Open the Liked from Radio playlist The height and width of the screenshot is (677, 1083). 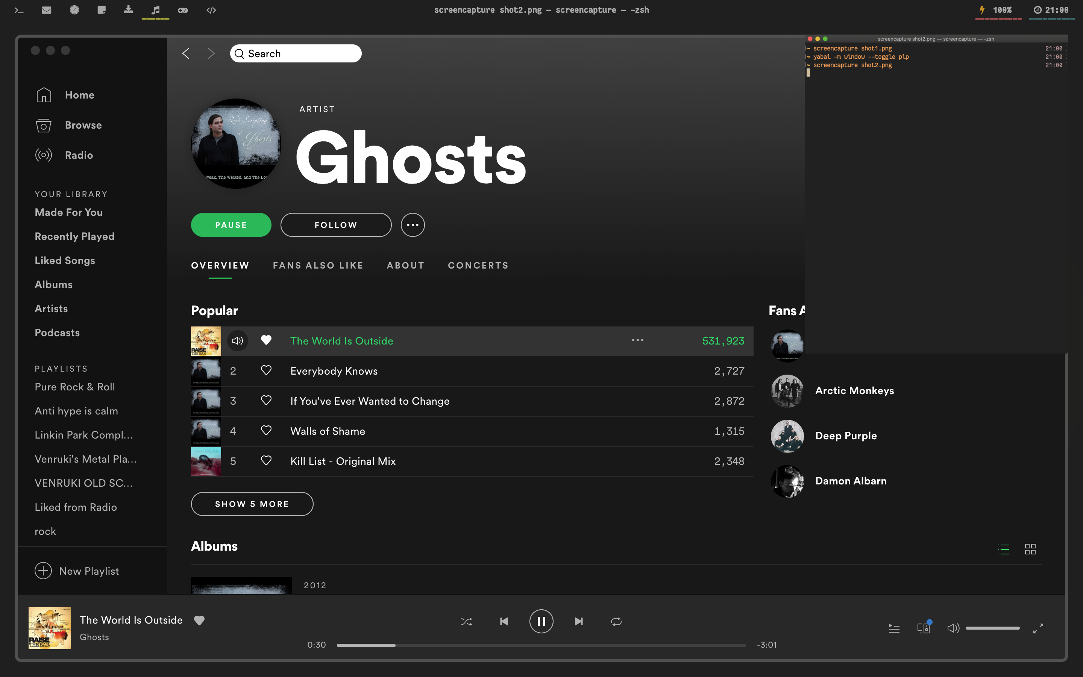76,507
